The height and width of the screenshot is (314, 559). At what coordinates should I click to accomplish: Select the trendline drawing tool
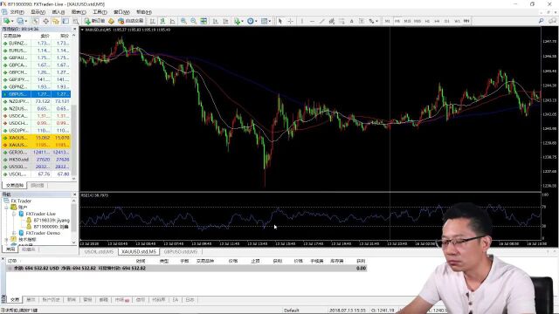pos(322,21)
